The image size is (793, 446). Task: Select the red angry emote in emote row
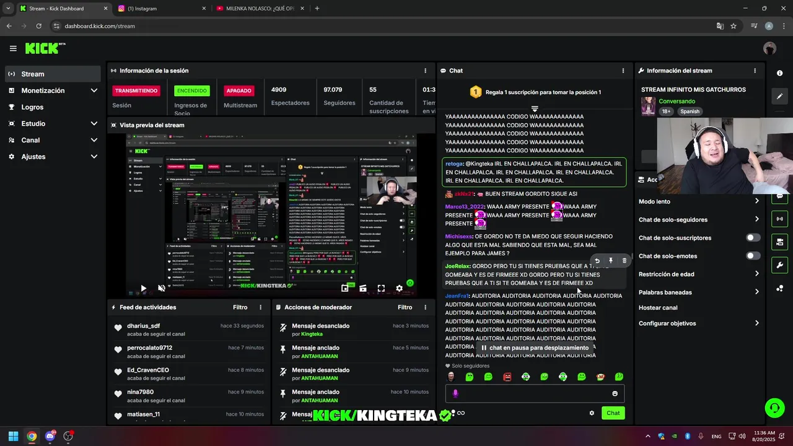coord(507,377)
